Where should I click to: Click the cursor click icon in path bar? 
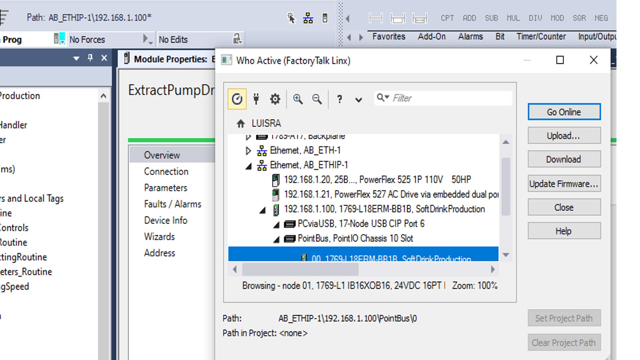pos(291,18)
